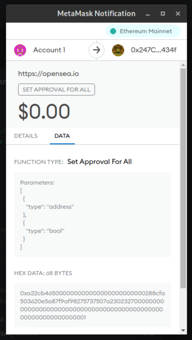This screenshot has width=192, height=340.
Task: Switch to the DETAILS tab
Action: click(x=26, y=136)
